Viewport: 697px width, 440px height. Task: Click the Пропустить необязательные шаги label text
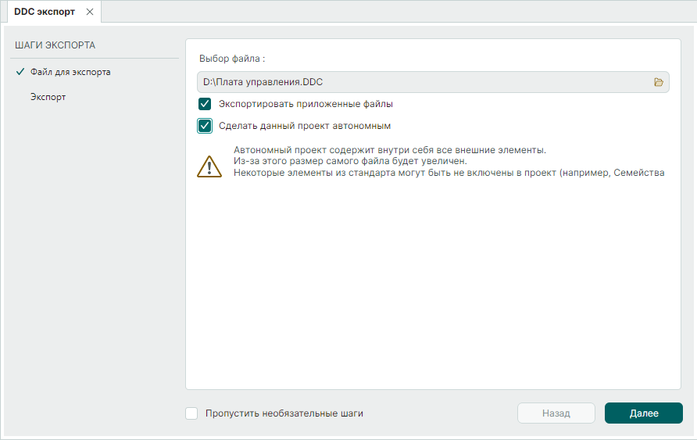tap(284, 413)
